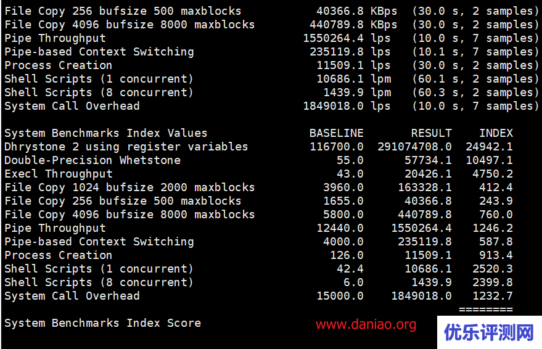
Task: Select the baseline value '43.0'
Action: coord(350,174)
